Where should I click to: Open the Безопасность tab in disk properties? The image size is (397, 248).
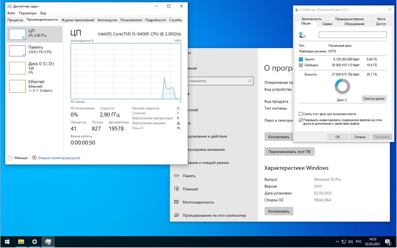311,19
